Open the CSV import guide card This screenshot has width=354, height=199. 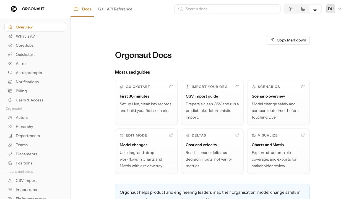tap(212, 103)
